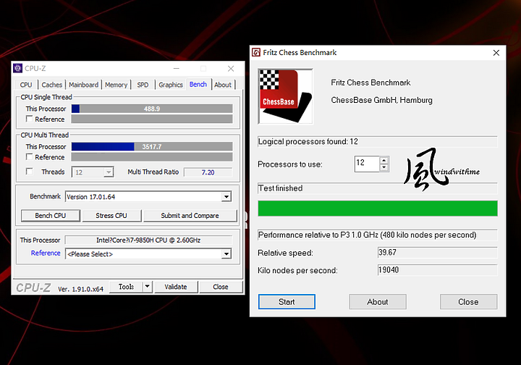Click the CPU-Z title bar app icon

pyautogui.click(x=18, y=68)
